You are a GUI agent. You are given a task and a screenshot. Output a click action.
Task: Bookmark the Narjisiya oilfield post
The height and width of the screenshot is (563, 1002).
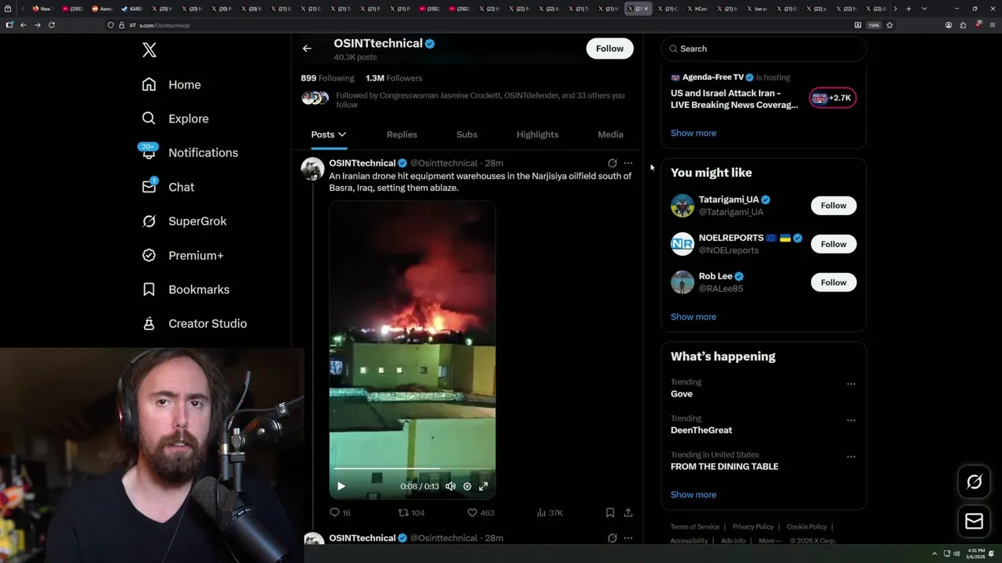coord(610,513)
